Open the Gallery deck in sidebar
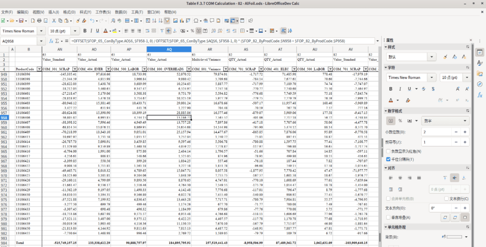The height and width of the screenshot is (247, 486). pos(480,73)
